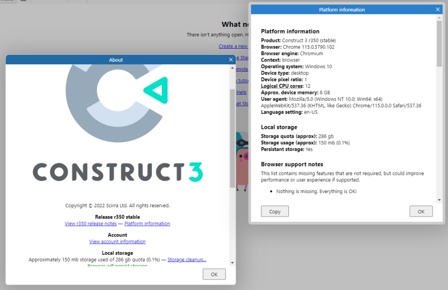The width and height of the screenshot is (448, 290).
Task: Open View r350 release notes link
Action: 91,223
